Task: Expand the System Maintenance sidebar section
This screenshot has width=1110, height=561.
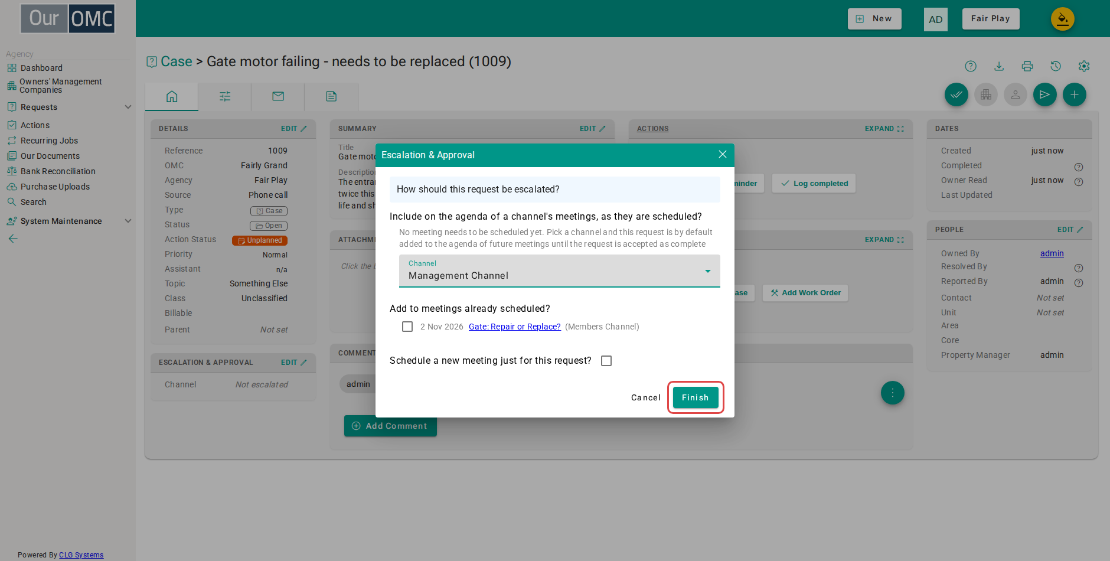Action: 69,221
